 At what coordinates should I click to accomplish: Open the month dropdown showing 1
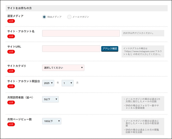click(68, 83)
